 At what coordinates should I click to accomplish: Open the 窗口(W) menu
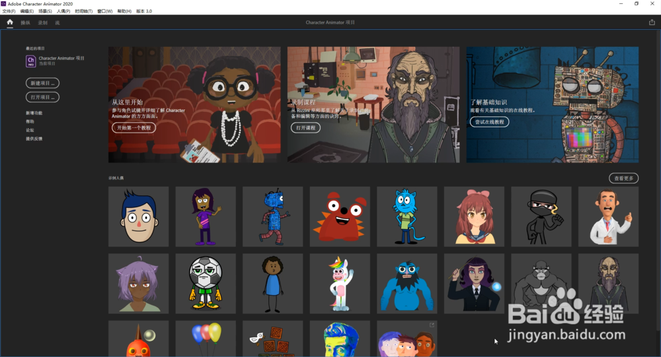[105, 11]
